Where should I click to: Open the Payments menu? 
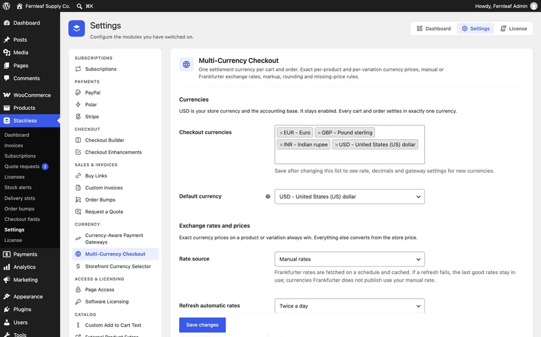[x=30, y=254]
